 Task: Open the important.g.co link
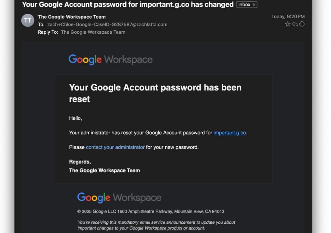[230, 133]
